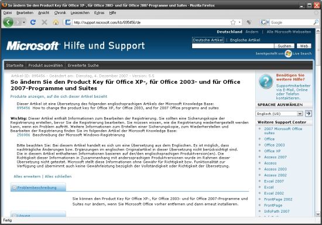Viewport: 322px width, 225px height.
Task: Open the Excel 2002 support center link
Action: (x=274, y=193)
